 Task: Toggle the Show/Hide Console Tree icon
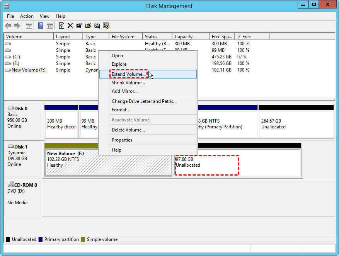coord(29,26)
